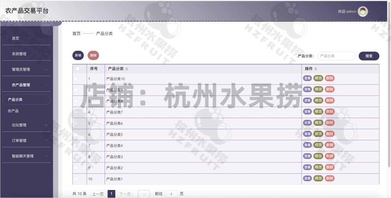
Task: Delete 产品分类8 using its 删除 button
Action: pyautogui.click(x=330, y=101)
